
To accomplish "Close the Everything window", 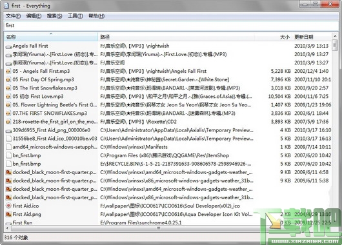I will (330, 4).
